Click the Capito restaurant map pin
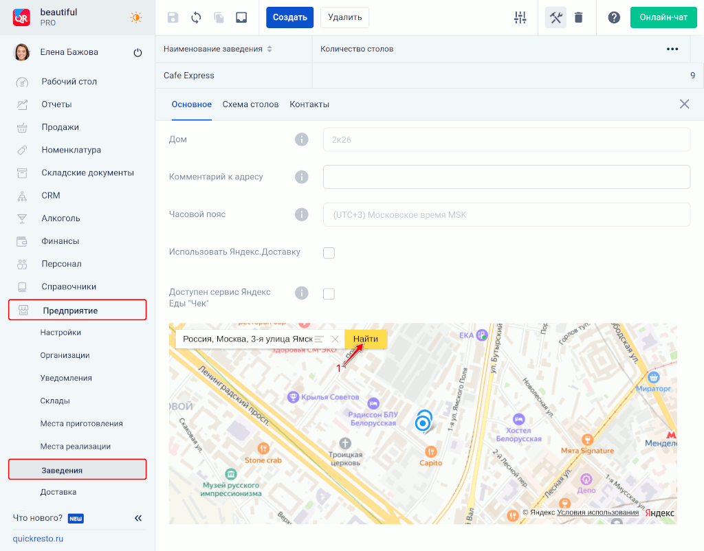 click(430, 451)
